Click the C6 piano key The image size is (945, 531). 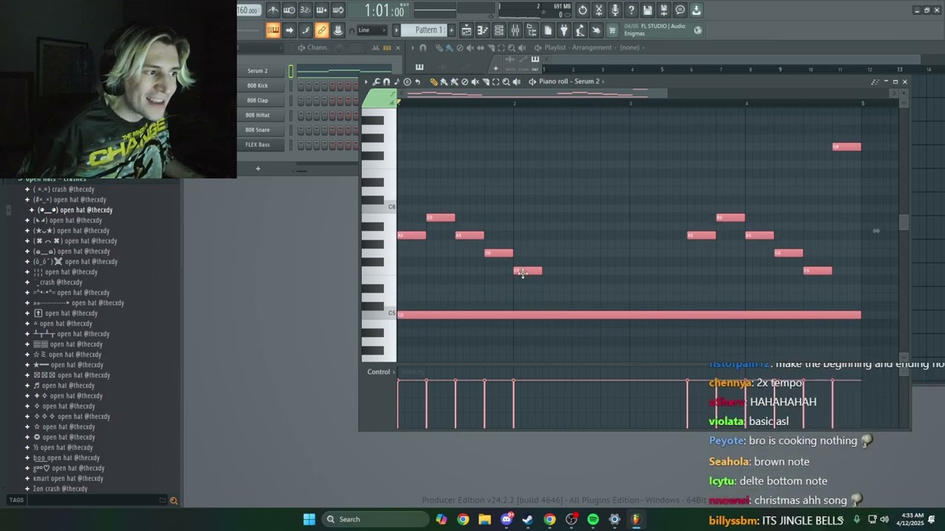[x=379, y=206]
